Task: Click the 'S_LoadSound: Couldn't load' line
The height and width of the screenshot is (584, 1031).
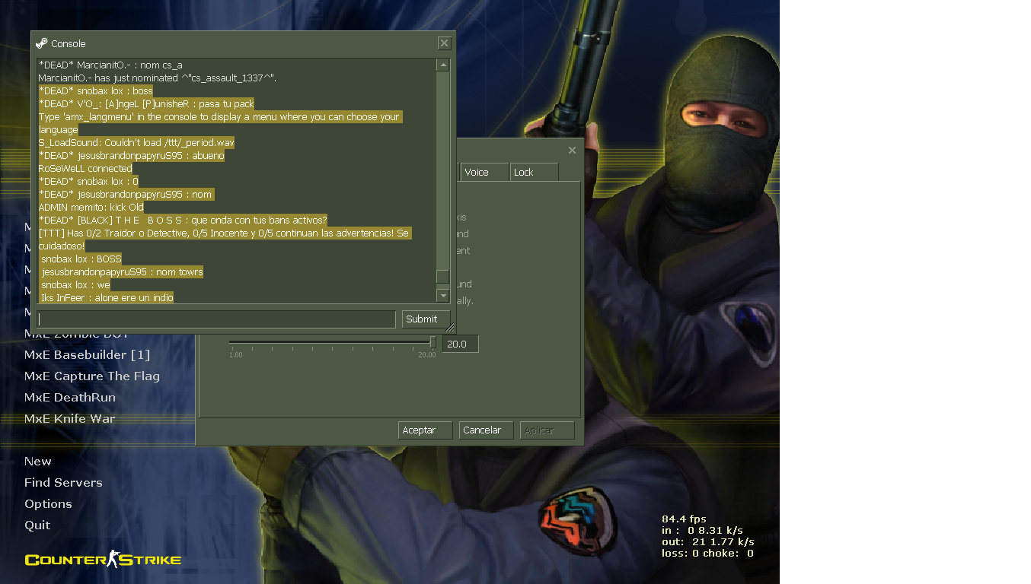Action: [x=136, y=143]
